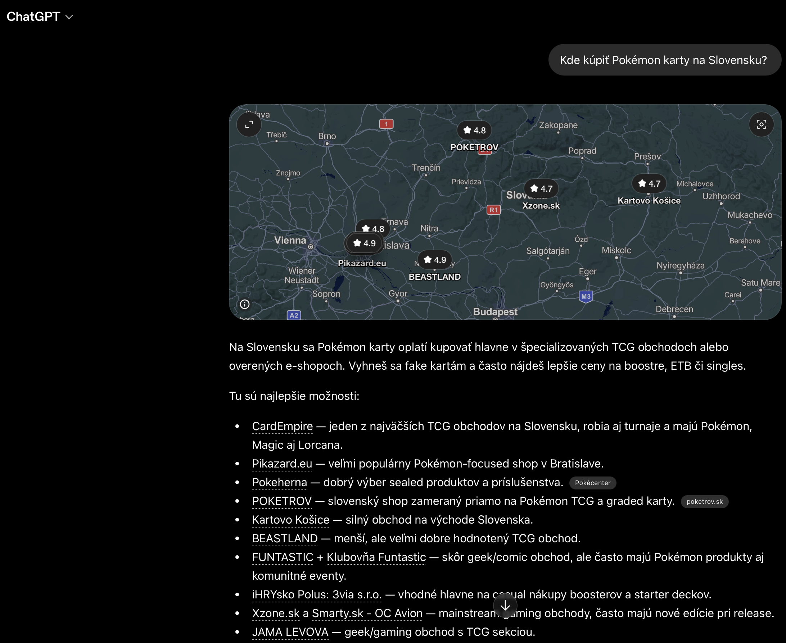Select the 4.7 rating pin above Kartovo Košice
The width and height of the screenshot is (786, 643).
(x=649, y=183)
